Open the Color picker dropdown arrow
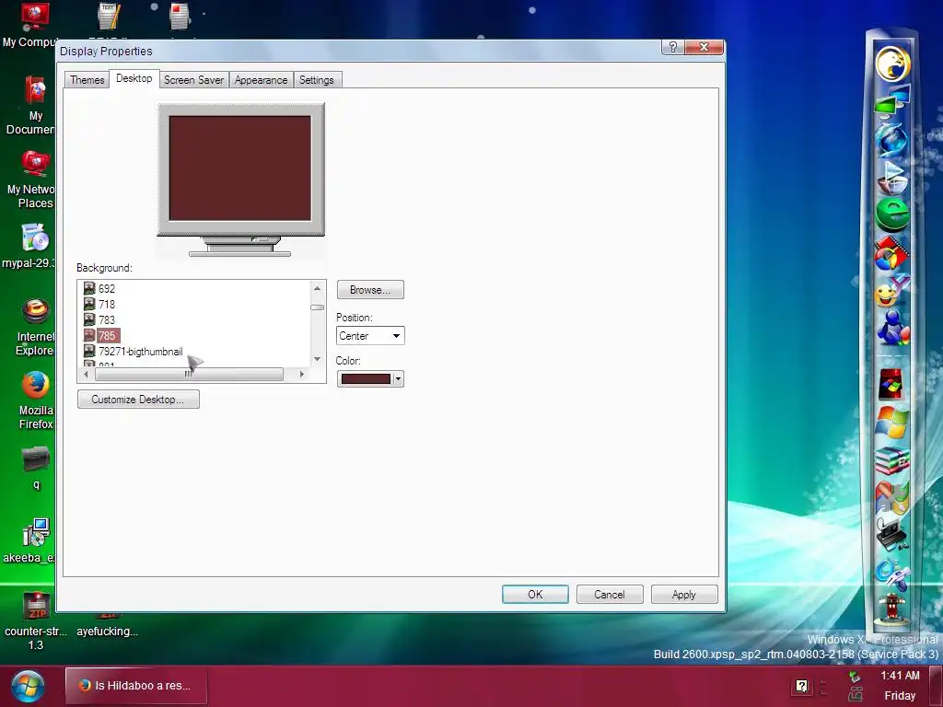The height and width of the screenshot is (707, 943). 398,378
